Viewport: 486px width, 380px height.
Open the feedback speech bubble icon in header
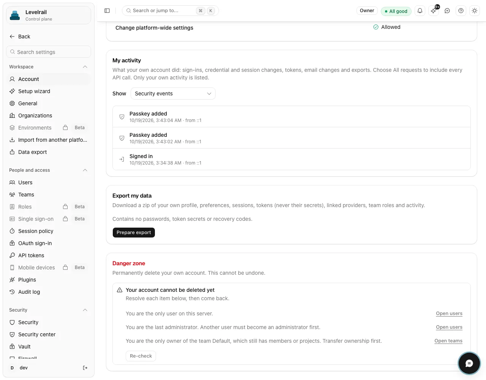pos(447,11)
